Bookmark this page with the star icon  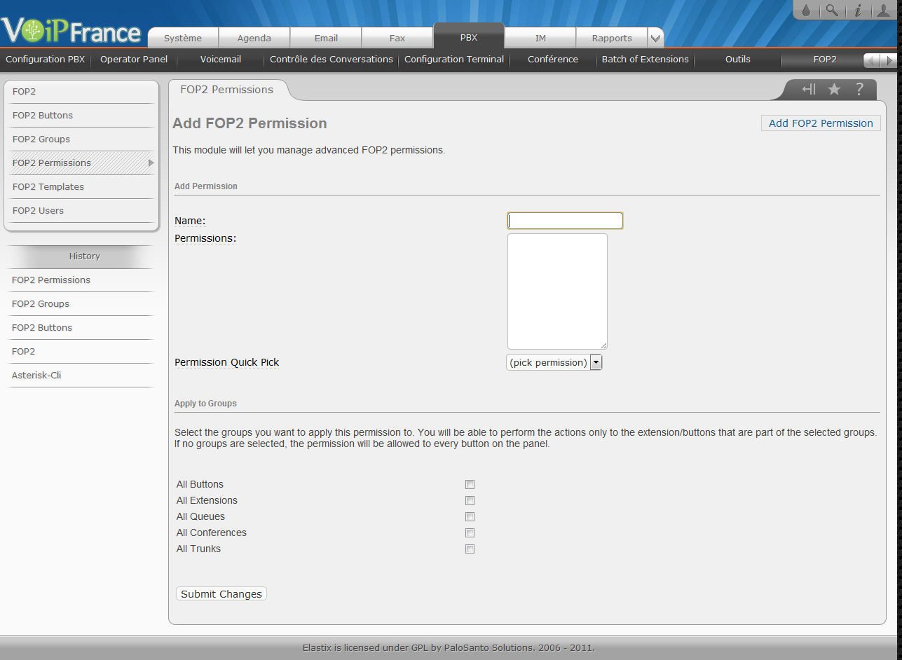point(834,89)
